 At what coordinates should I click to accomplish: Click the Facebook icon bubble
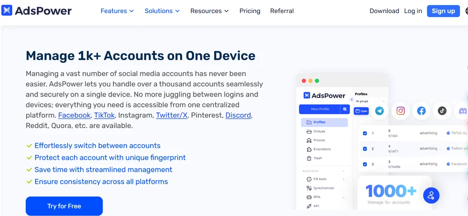pyautogui.click(x=421, y=111)
